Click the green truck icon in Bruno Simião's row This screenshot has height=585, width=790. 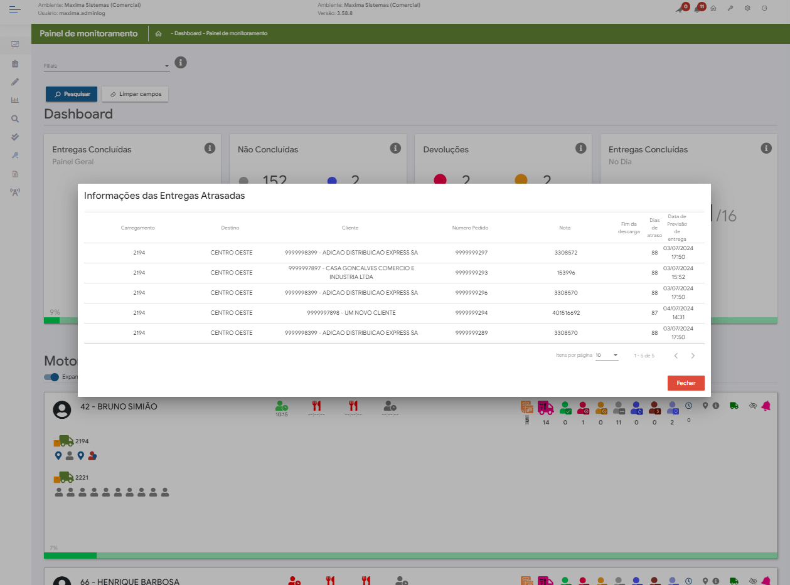(x=734, y=406)
